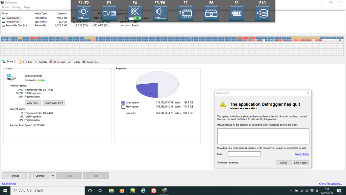Click the F10 hibernate disk icon

tap(262, 14)
